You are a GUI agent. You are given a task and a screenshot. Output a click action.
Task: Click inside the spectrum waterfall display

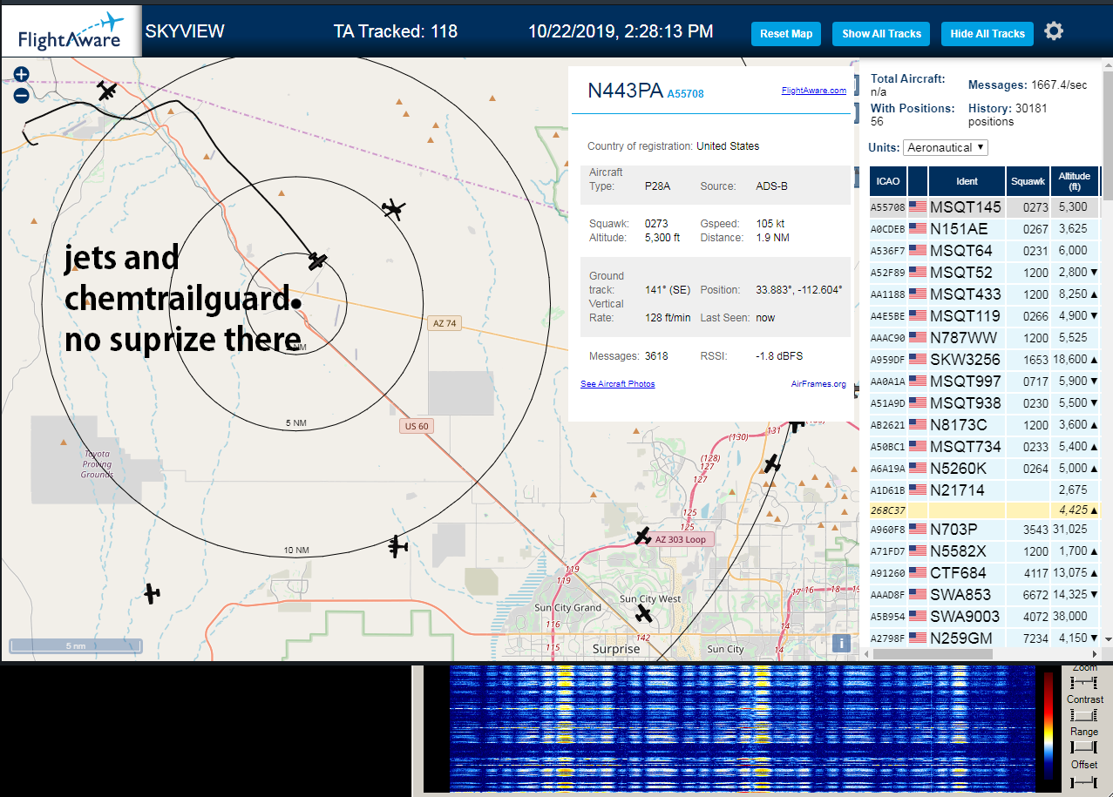pos(742,728)
